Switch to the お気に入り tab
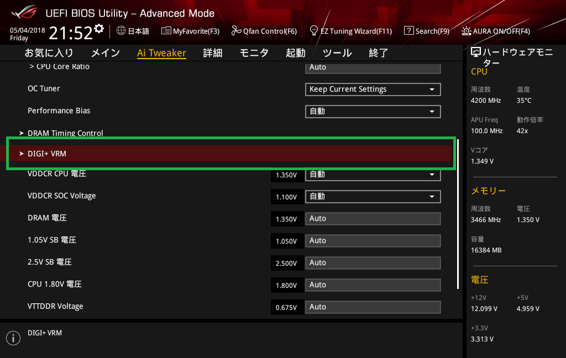This screenshot has width=566, height=358. (49, 53)
